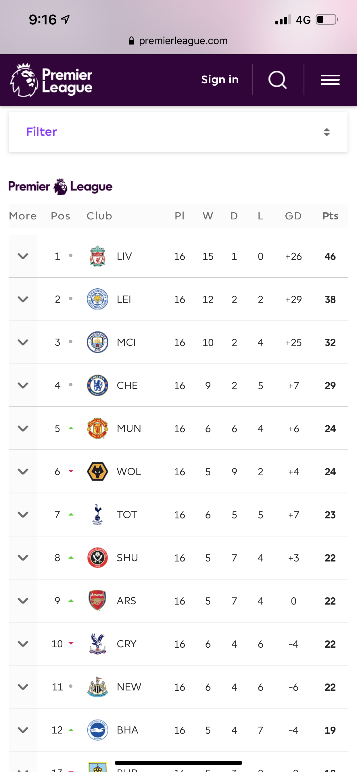
Task: Tap the Sheffield United badge
Action: (x=97, y=558)
